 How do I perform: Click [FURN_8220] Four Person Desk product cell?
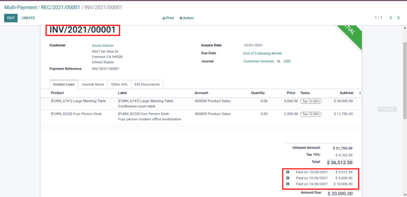[76, 114]
